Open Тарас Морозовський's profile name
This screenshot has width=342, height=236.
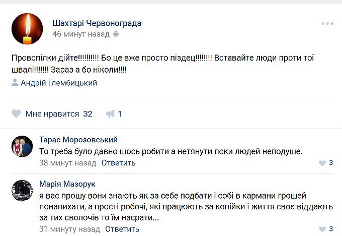pos(78,140)
